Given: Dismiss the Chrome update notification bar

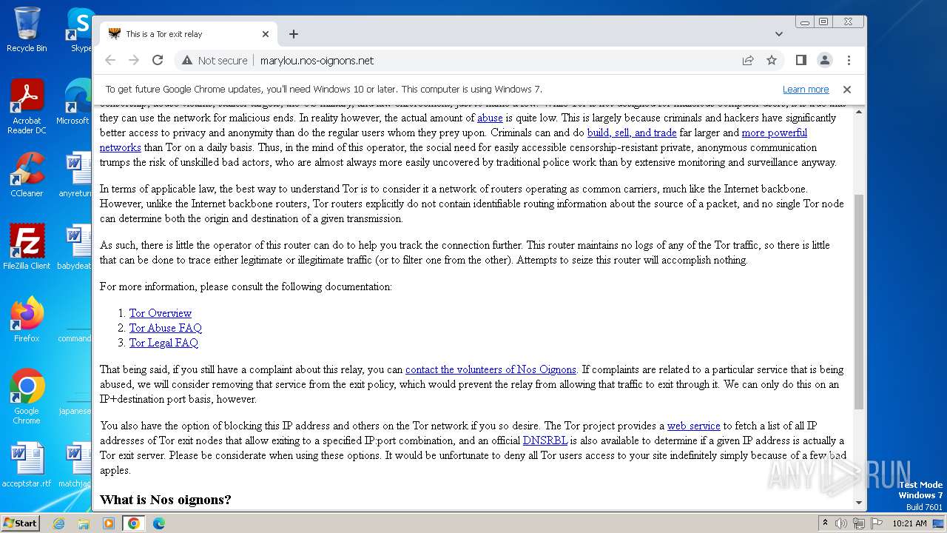Looking at the screenshot, I should 847,90.
